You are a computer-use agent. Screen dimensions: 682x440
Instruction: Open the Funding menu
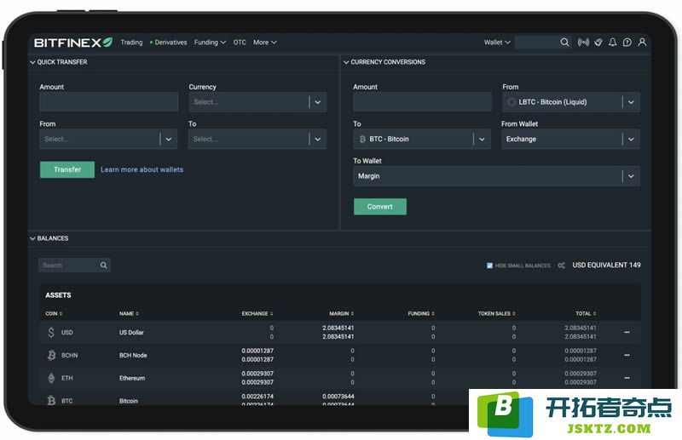210,43
